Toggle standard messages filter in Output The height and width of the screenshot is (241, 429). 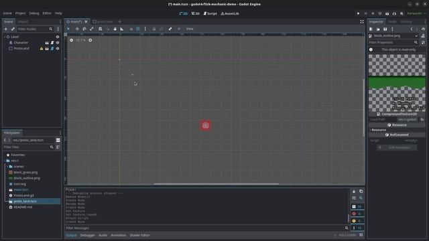coord(357,207)
